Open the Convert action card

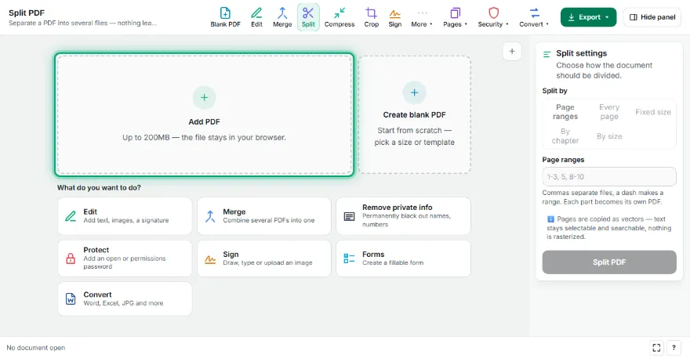pyautogui.click(x=125, y=298)
